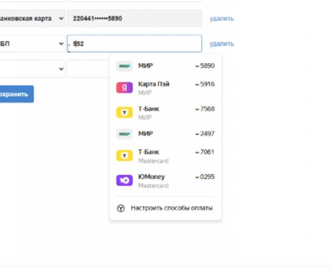Viewport: 331px width, 268px height.
Task: Select Т-Банк МИР card ending 7568
Action: coord(165,113)
